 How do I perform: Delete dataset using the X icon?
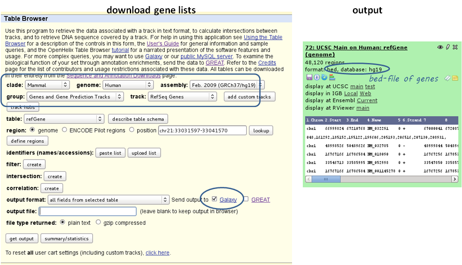[455, 47]
